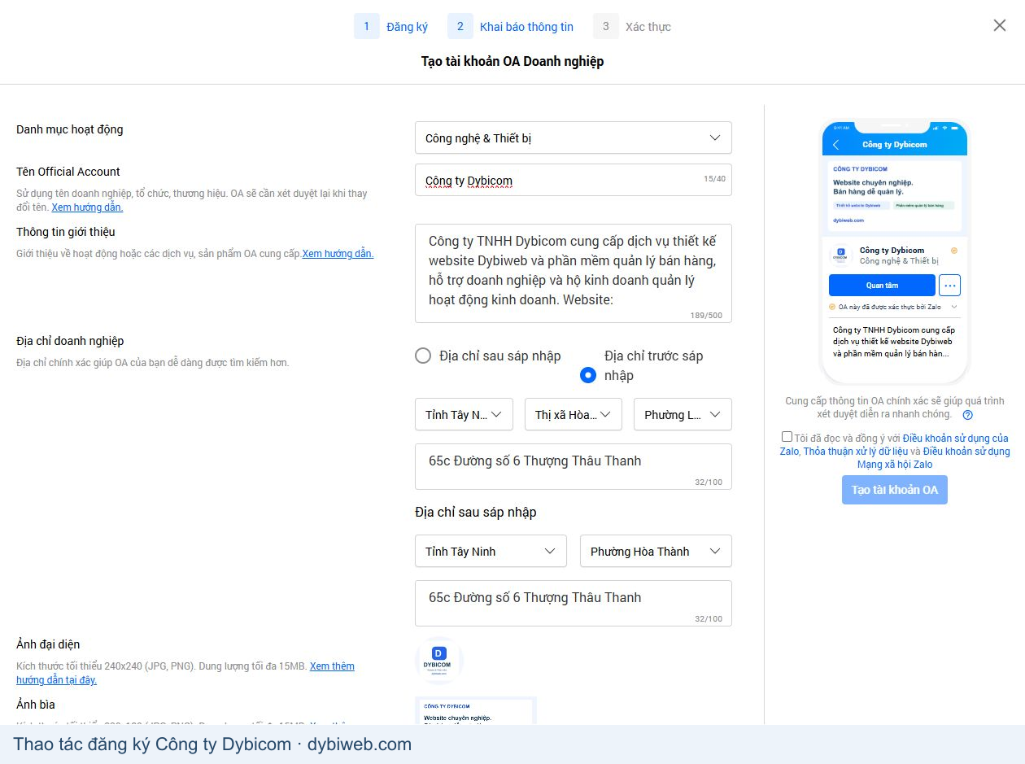Open the 'Thị xã Hòa...' district dropdown

pyautogui.click(x=574, y=414)
